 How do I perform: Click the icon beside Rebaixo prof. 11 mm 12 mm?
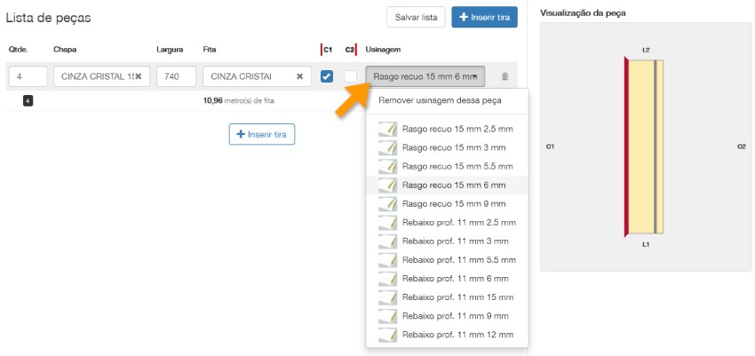click(387, 335)
